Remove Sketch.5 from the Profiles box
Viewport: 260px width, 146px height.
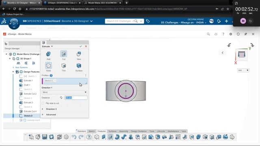[55, 81]
